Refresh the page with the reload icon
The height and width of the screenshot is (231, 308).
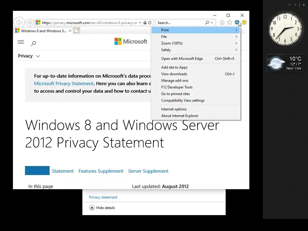click(150, 23)
